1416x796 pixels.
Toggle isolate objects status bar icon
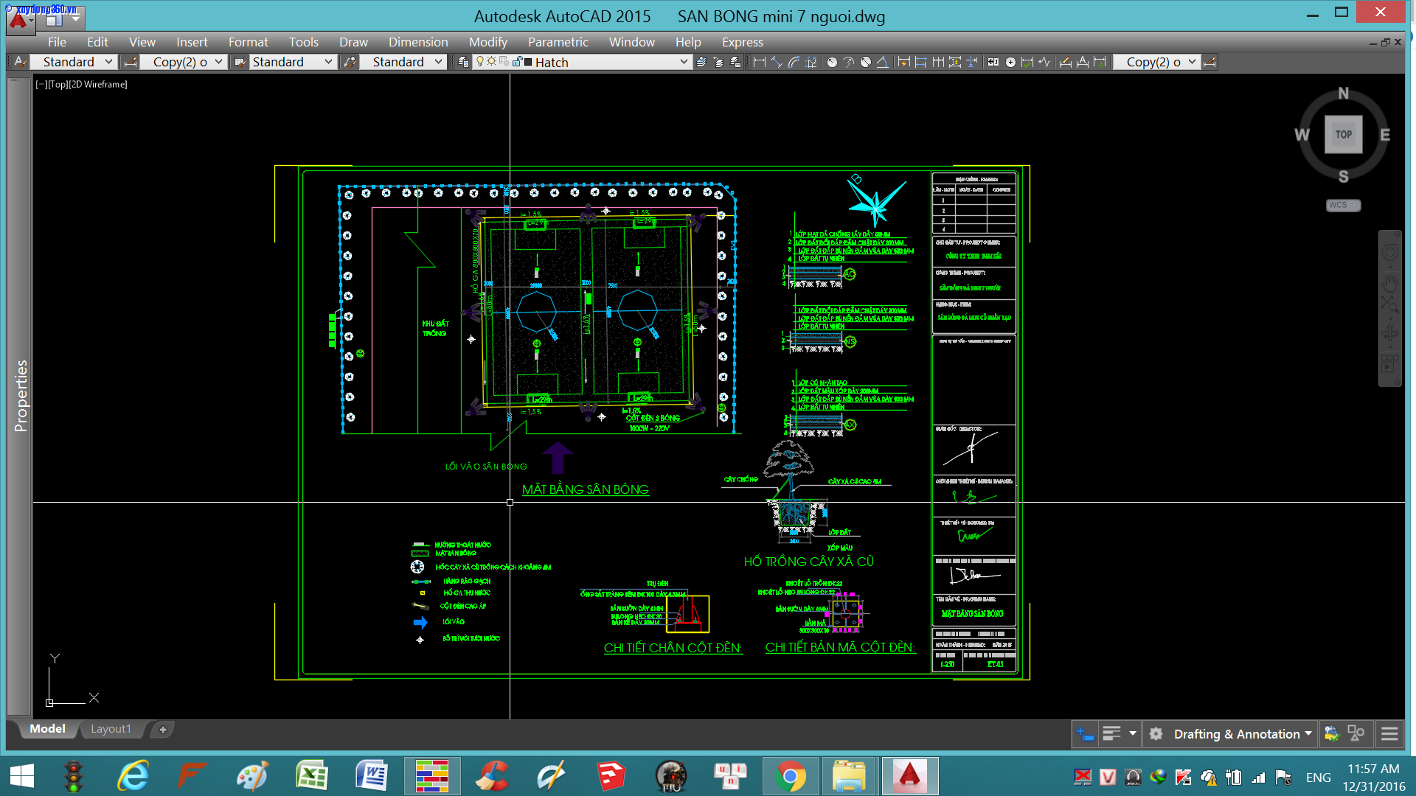1356,733
